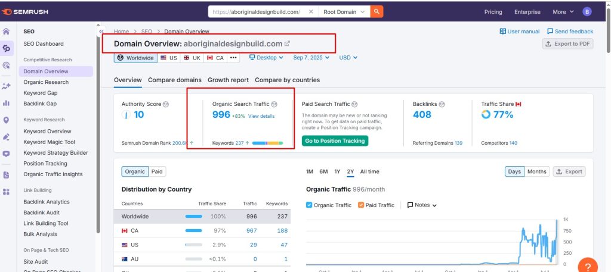Click the chart Export button
This screenshot has width=611, height=272.
(x=569, y=171)
